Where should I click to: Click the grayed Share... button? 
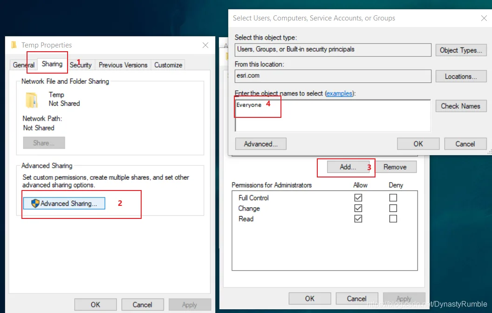click(44, 143)
